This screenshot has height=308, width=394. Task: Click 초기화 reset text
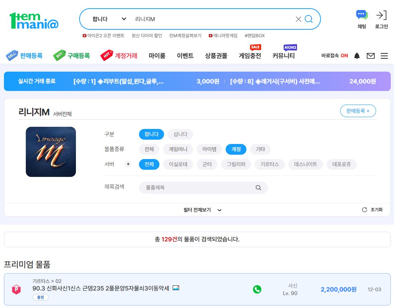click(376, 210)
